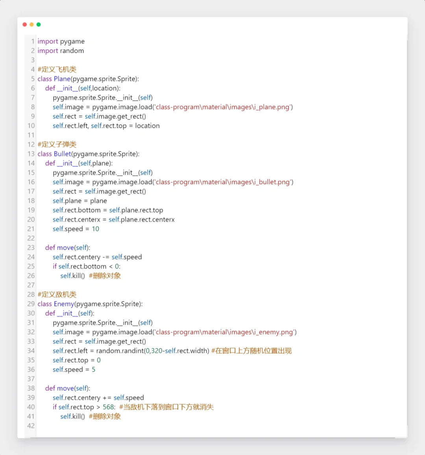The height and width of the screenshot is (455, 425).
Task: Click 'pygame.sprite.Sprite.__init__(self)' on line 15
Action: pos(103,173)
